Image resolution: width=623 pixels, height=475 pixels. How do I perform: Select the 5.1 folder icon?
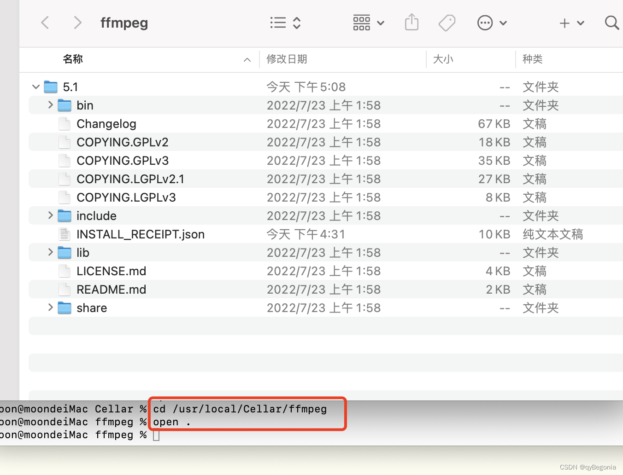coord(51,87)
